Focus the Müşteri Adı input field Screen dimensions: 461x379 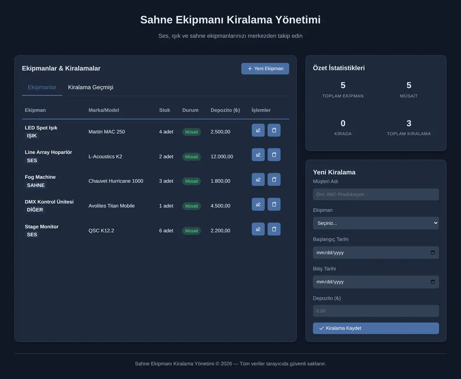(x=376, y=194)
